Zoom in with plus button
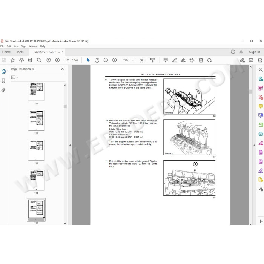Image resolution: width=264 pixels, height=264 pixels. click(x=115, y=60)
